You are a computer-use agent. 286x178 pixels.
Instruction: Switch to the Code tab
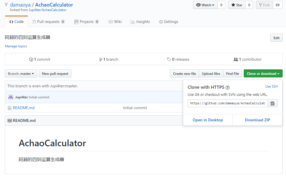[x=16, y=22]
